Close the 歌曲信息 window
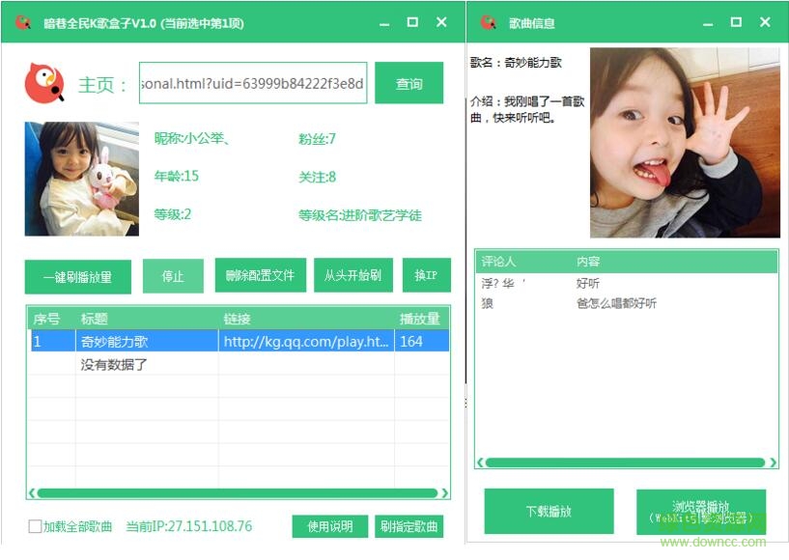Screen dimensions: 789x560 [x=765, y=22]
